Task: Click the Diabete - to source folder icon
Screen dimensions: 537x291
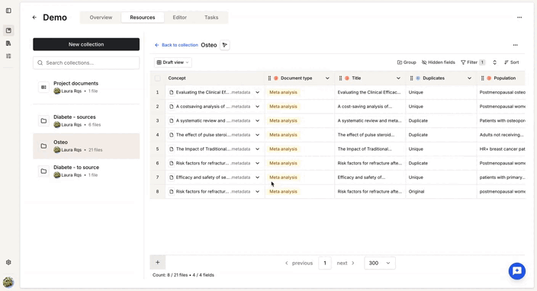Action: click(43, 171)
